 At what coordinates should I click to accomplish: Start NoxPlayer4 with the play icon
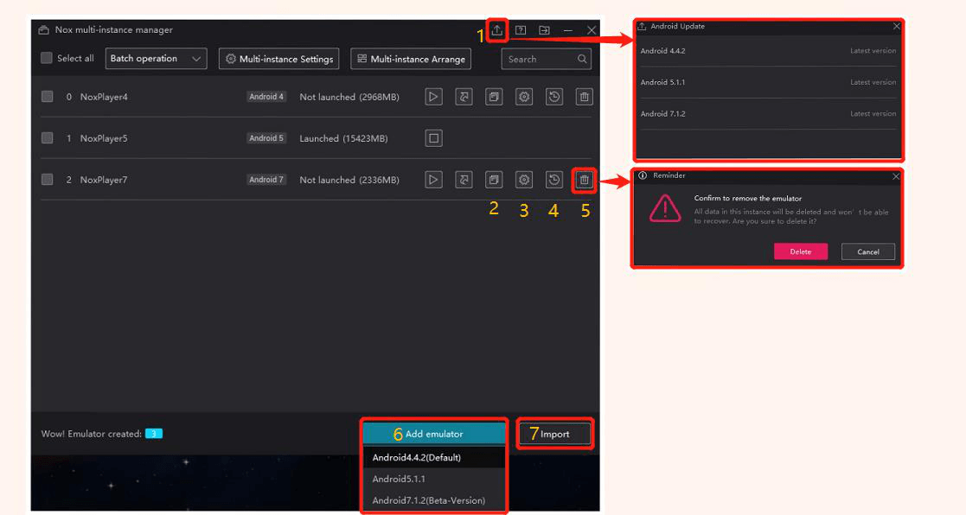click(434, 97)
